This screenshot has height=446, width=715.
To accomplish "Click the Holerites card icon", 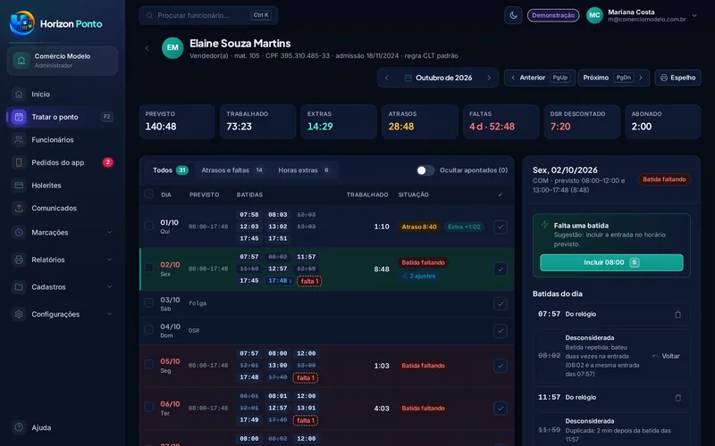I will pyautogui.click(x=19, y=186).
